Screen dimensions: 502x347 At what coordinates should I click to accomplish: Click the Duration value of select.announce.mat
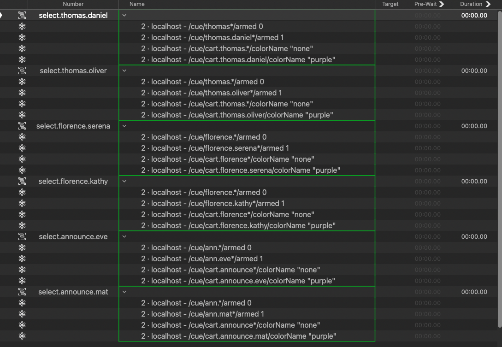tap(474, 292)
